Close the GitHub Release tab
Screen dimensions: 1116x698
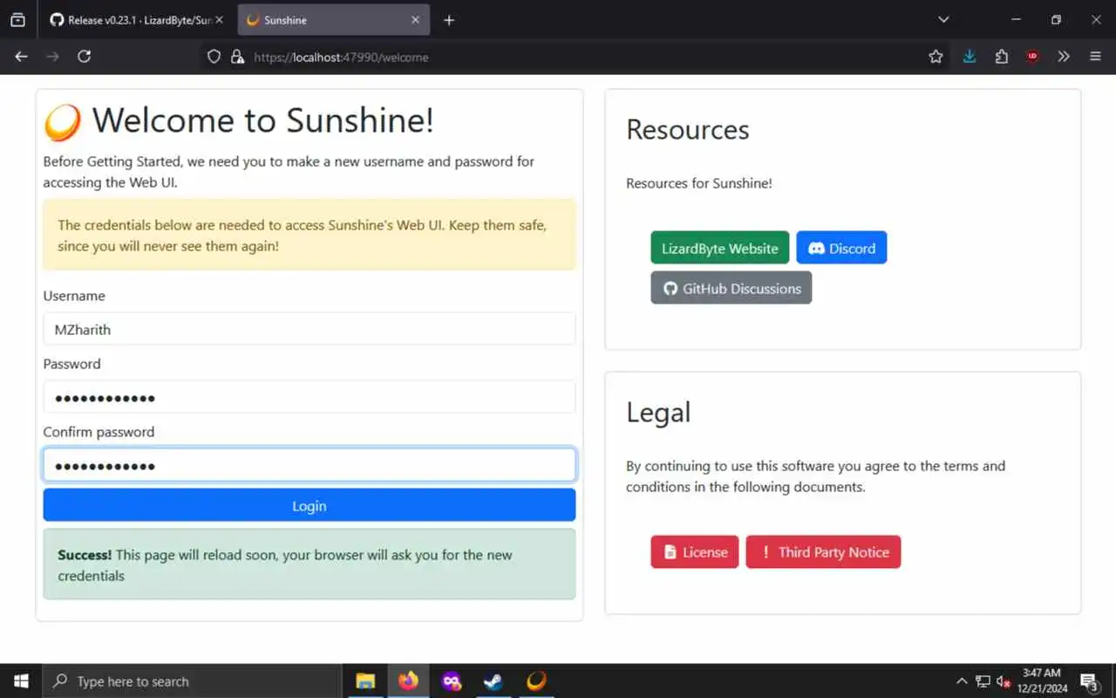click(219, 19)
